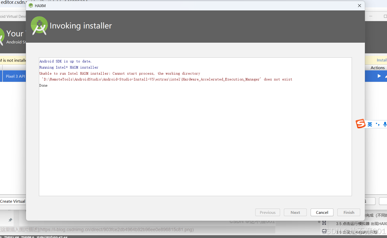This screenshot has width=387, height=238.
Task: Toggle Sogou punctuation mode icon
Action: click(x=378, y=124)
